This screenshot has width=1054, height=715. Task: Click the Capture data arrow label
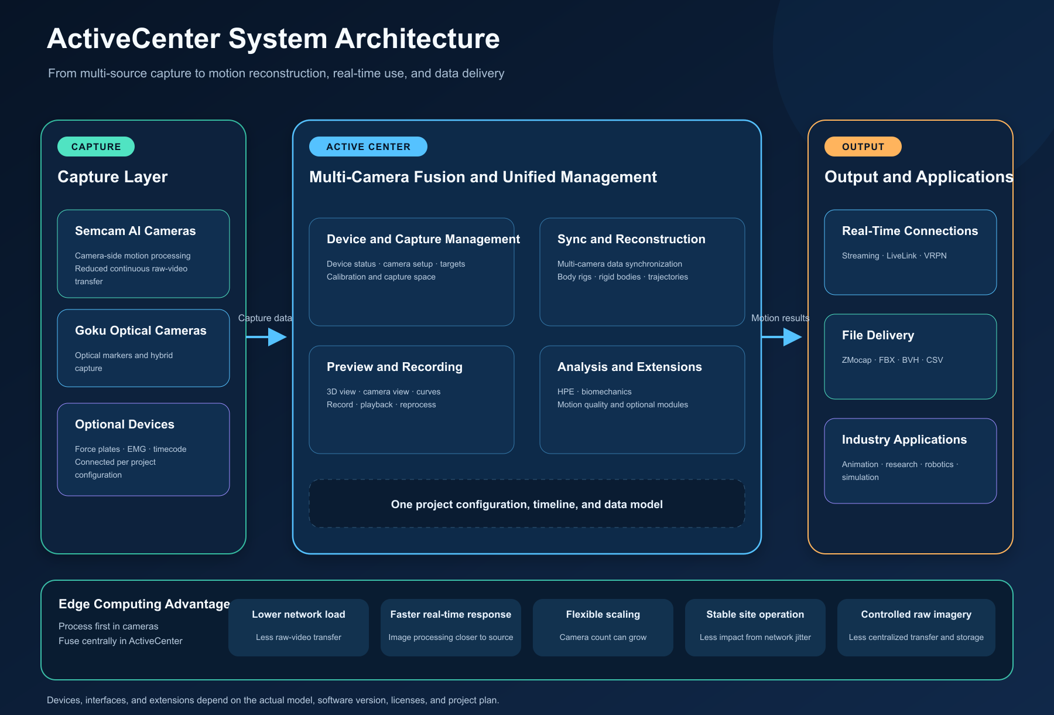tap(265, 318)
